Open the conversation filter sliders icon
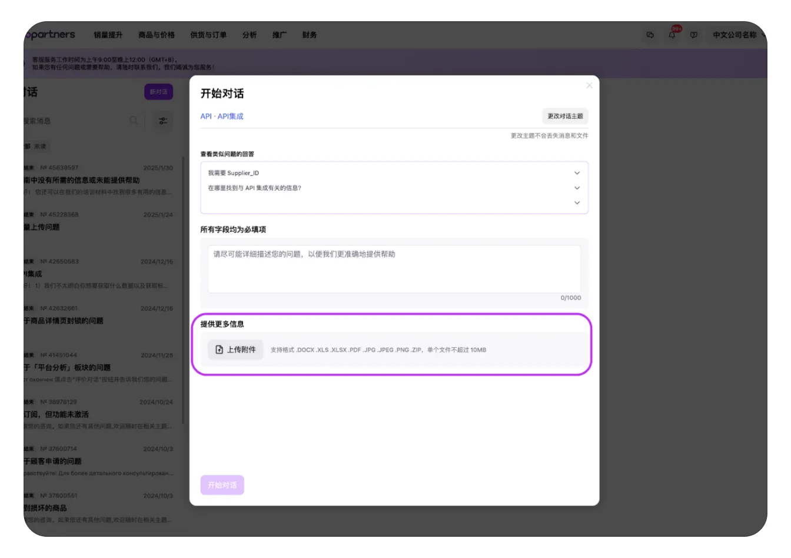The image size is (791, 558). coord(163,121)
